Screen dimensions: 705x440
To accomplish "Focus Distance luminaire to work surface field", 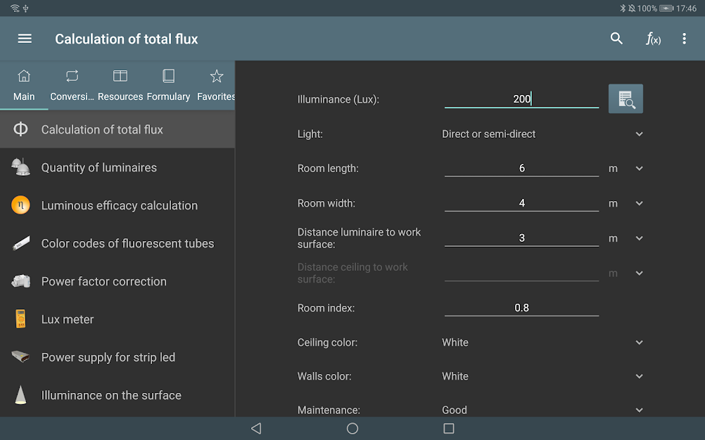I will (521, 238).
